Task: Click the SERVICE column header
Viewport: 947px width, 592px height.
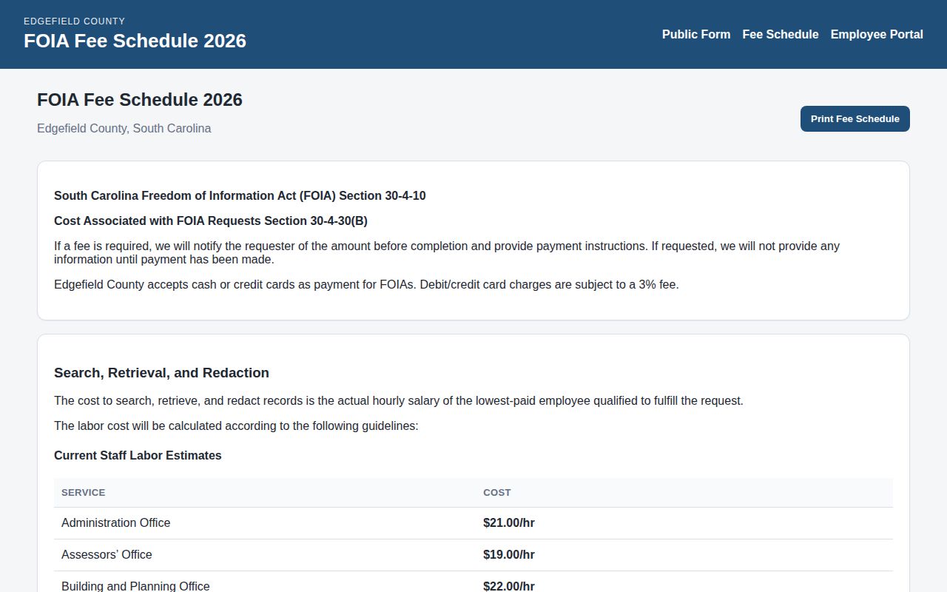Action: [84, 492]
